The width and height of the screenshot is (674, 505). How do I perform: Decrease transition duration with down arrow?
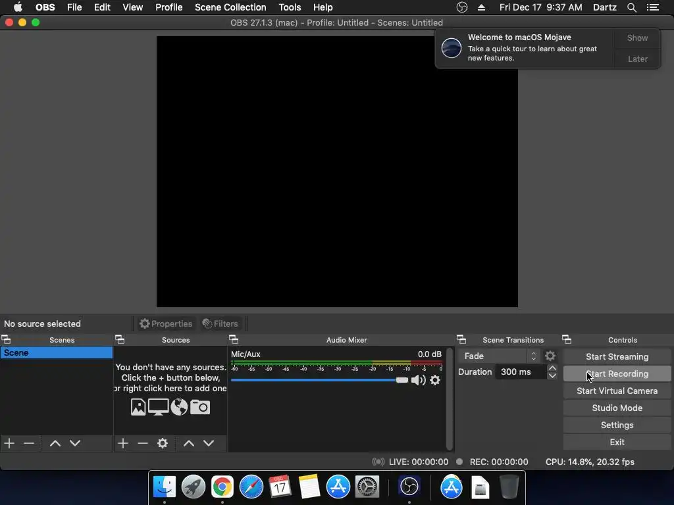click(x=552, y=375)
